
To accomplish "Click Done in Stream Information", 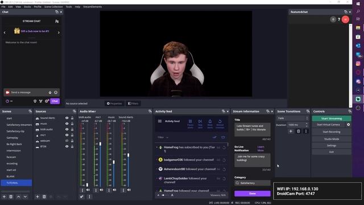I will coord(253,194).
